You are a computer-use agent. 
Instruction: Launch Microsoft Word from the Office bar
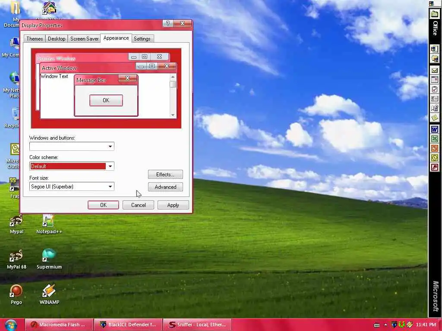[x=435, y=130]
